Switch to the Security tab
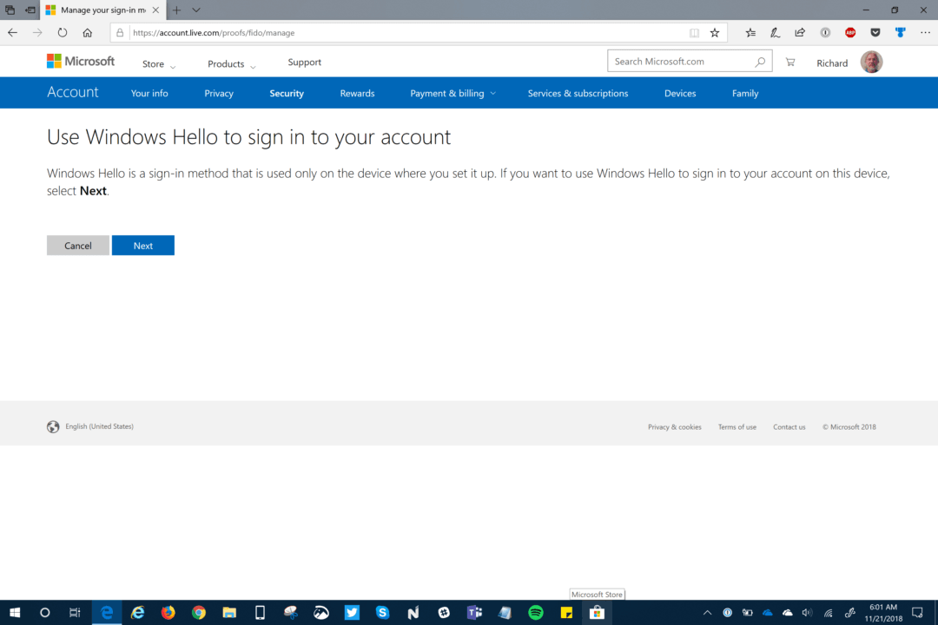Screen dimensions: 938x625 (287, 93)
